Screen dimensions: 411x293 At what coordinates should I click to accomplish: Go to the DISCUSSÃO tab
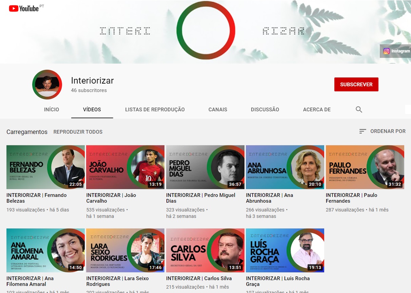point(265,109)
